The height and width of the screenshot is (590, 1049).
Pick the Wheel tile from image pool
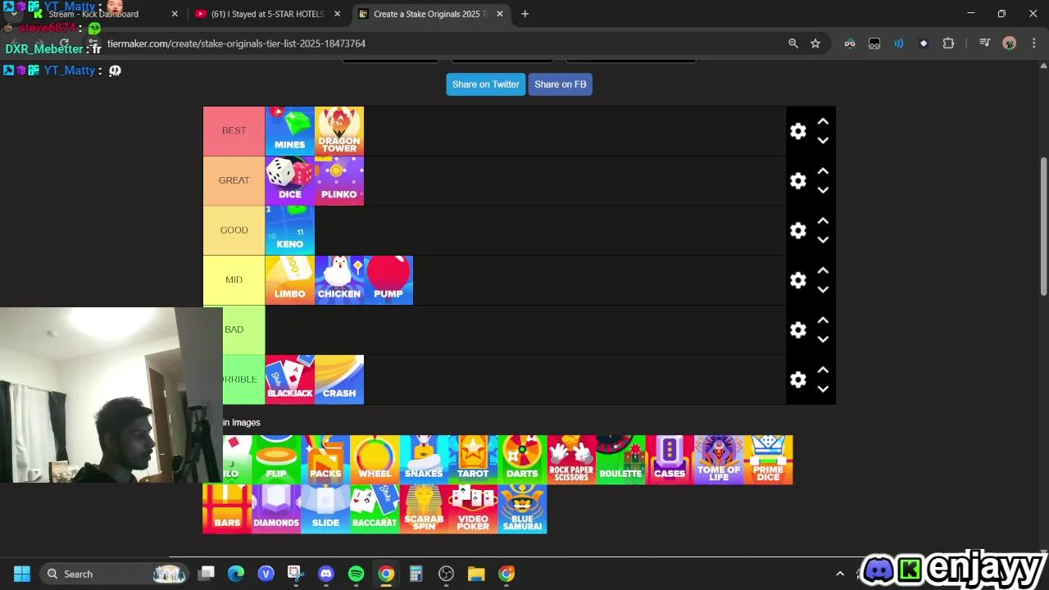[375, 460]
